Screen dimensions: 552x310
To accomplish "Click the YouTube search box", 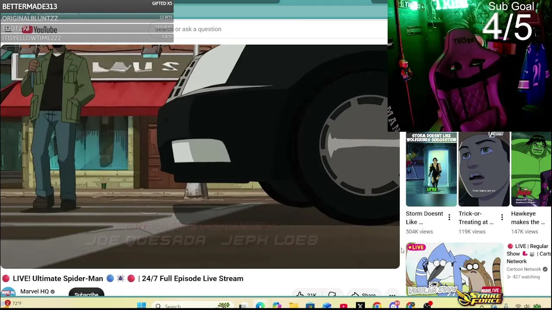I will click(267, 29).
